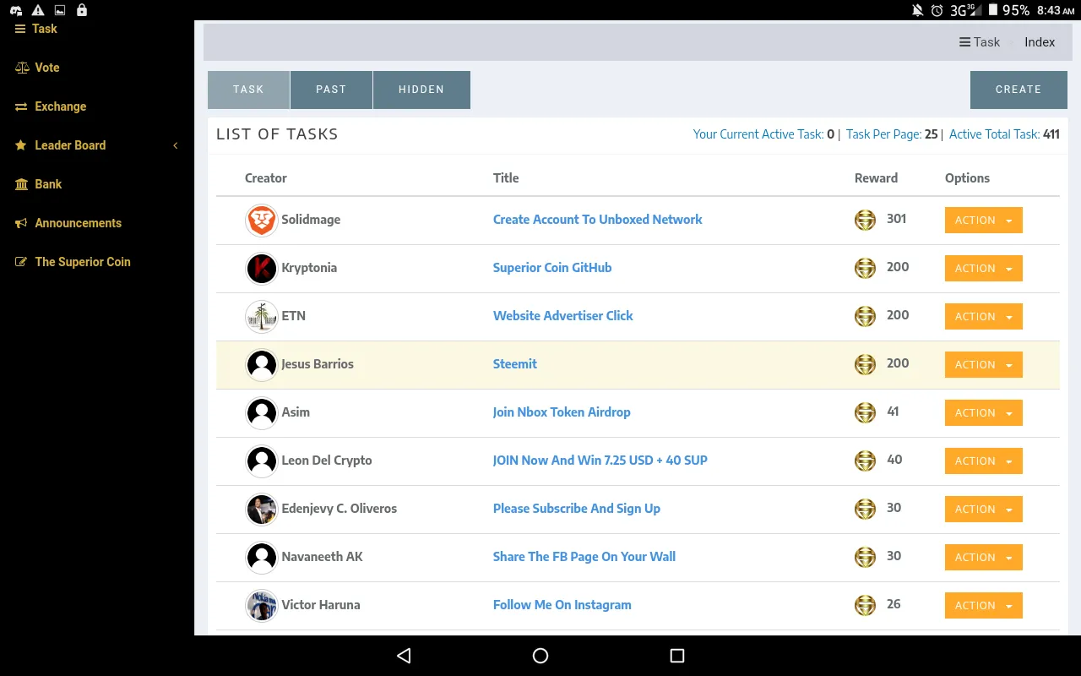Open ACTION dropdown for Leon Del Crypto

click(984, 461)
